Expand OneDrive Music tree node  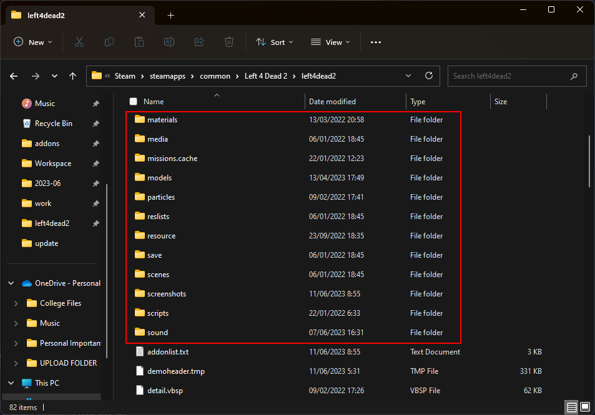click(16, 324)
